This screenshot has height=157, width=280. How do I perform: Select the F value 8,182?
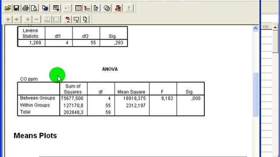(167, 98)
